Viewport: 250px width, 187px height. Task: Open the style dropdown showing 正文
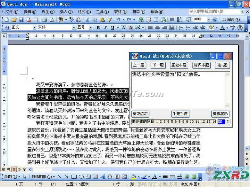[35, 28]
